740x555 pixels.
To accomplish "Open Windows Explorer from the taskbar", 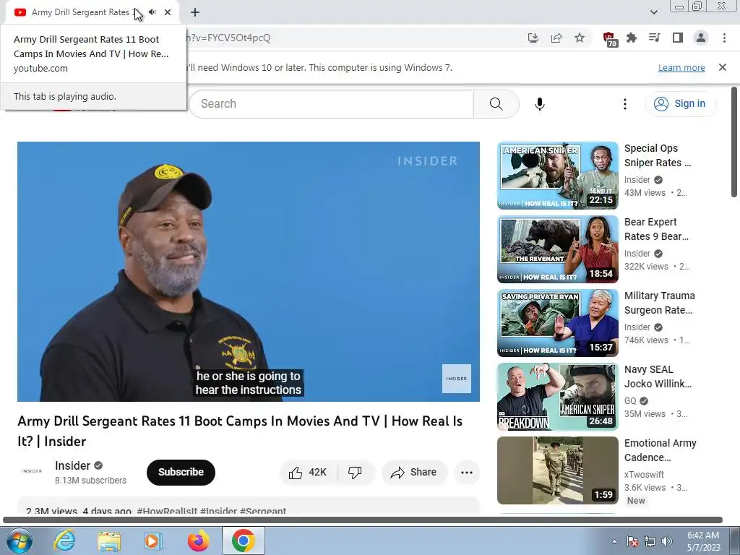I will 109,541.
